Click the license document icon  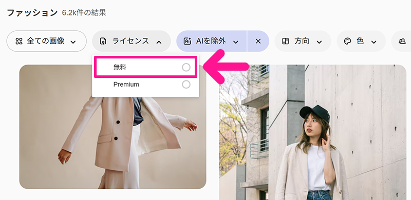103,41
